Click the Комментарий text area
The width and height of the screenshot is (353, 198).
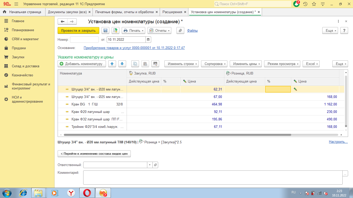213,177
